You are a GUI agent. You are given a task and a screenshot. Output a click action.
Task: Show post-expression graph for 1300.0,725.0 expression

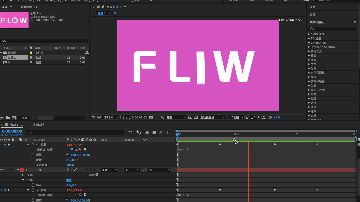[76, 149]
